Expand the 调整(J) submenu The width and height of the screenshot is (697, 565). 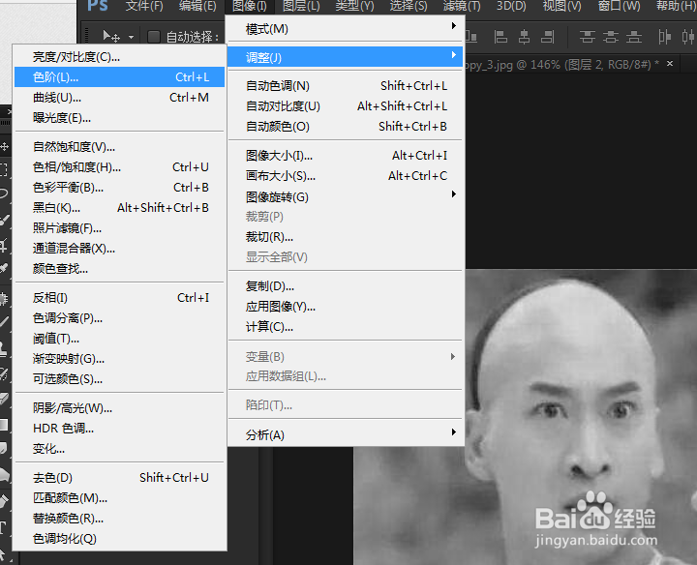pyautogui.click(x=345, y=57)
